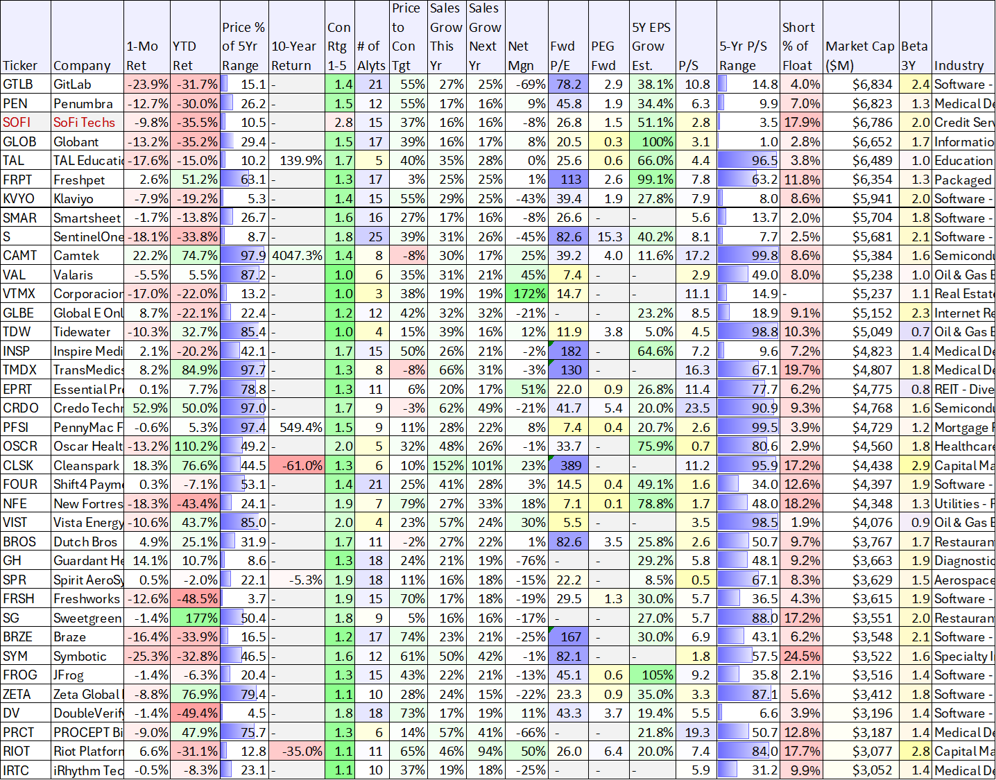Viewport: 996px width, 780px height.
Task: Click the PRCT ticker cell
Action: pyautogui.click(x=26, y=733)
